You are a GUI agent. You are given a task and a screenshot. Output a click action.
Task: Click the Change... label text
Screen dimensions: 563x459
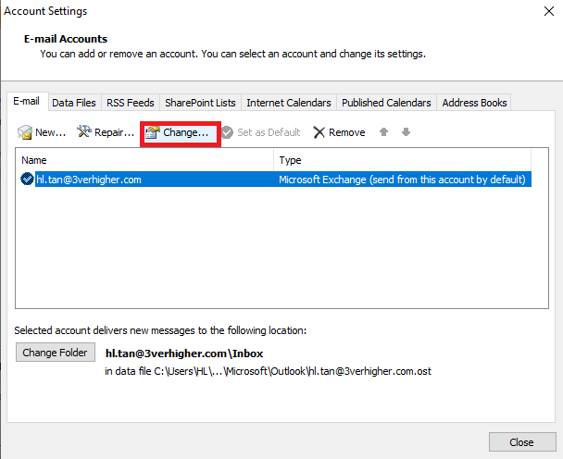185,132
